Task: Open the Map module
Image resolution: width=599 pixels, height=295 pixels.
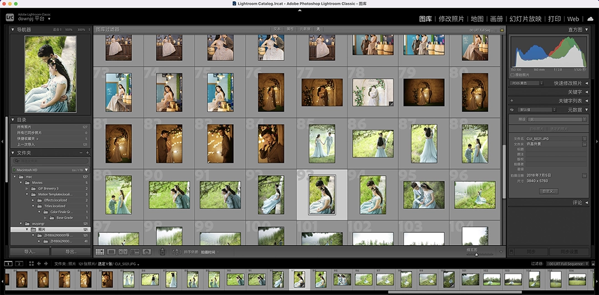Action: tap(477, 19)
